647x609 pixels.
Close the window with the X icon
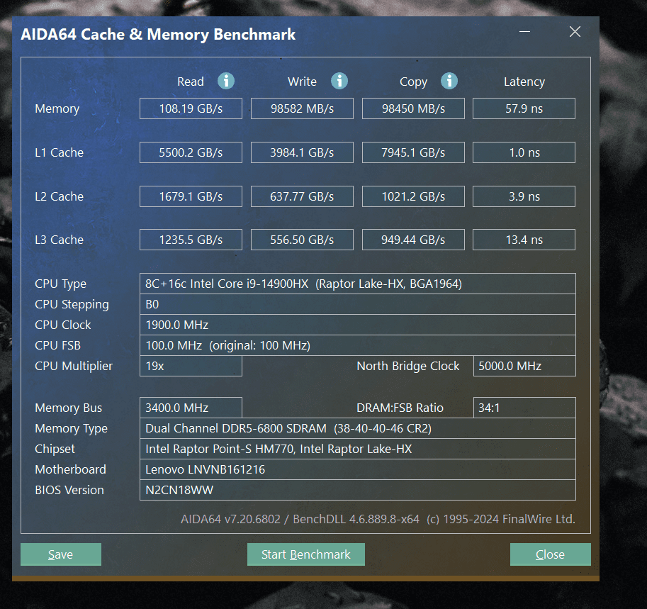click(x=575, y=32)
